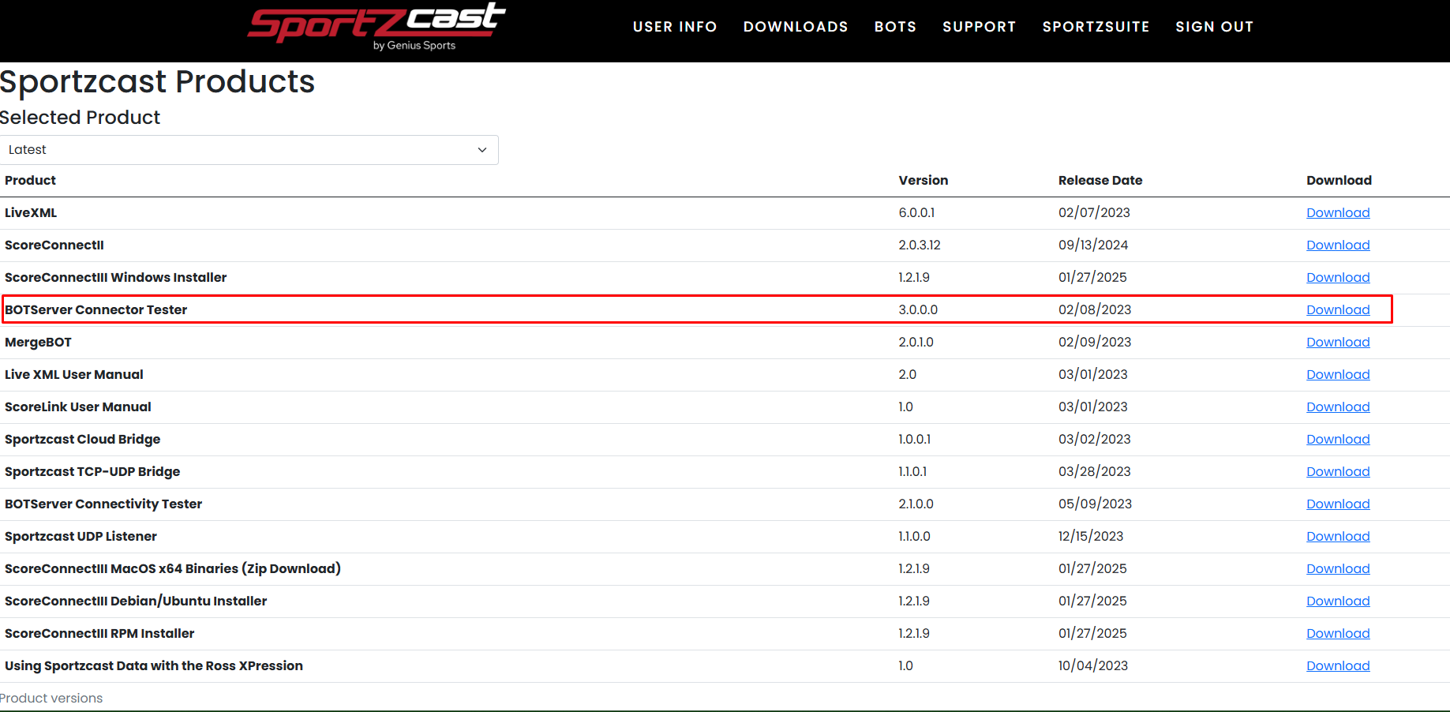1450x712 pixels.
Task: Click release date 09/13/2024
Action: coord(1093,245)
